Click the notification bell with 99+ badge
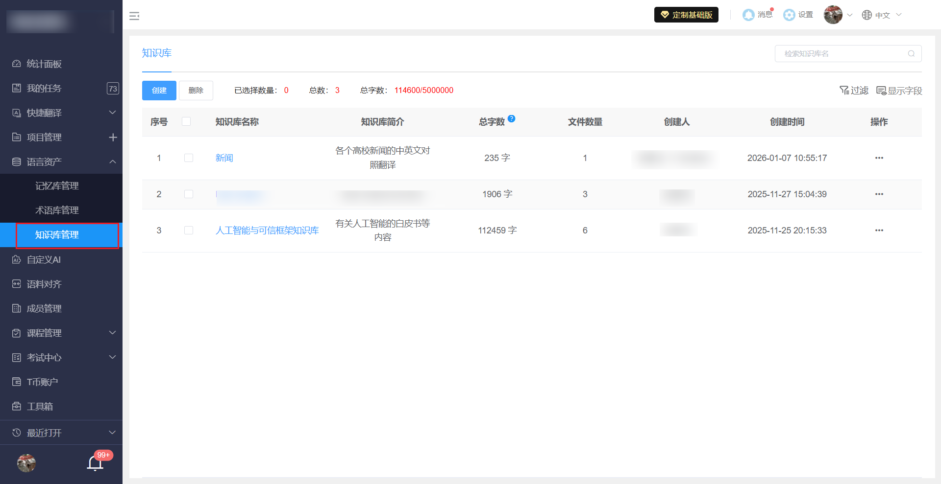This screenshot has height=484, width=941. [x=96, y=463]
